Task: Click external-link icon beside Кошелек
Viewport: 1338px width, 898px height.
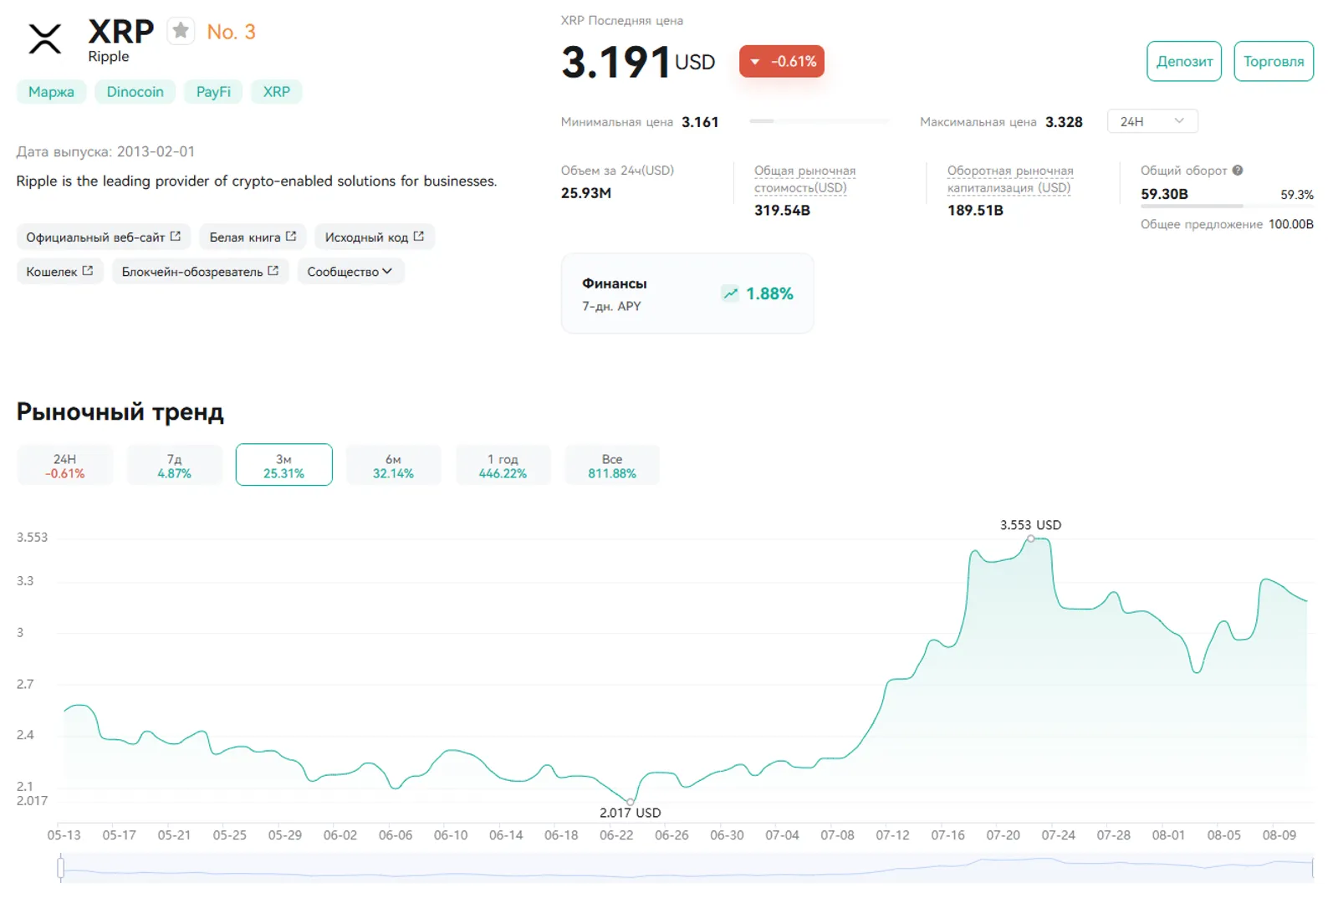Action: click(x=88, y=271)
